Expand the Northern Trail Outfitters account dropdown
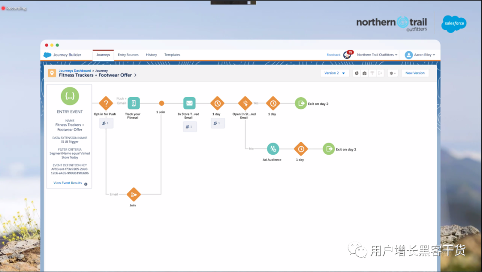Viewport: 482px width, 272px height. pyautogui.click(x=377, y=55)
